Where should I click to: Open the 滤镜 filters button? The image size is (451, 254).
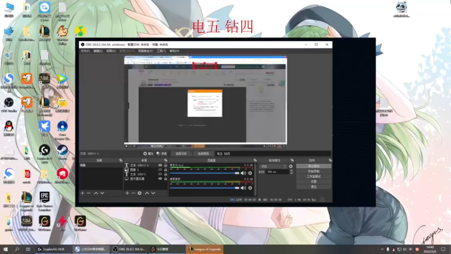162,154
